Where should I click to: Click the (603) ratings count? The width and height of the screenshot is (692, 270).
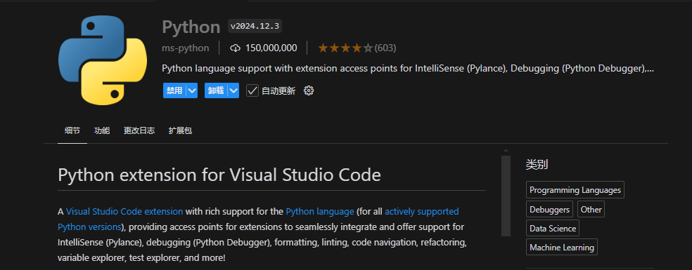point(385,48)
